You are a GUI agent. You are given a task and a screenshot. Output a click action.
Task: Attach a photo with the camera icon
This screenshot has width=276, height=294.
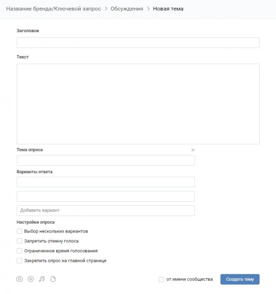[x=19, y=279]
